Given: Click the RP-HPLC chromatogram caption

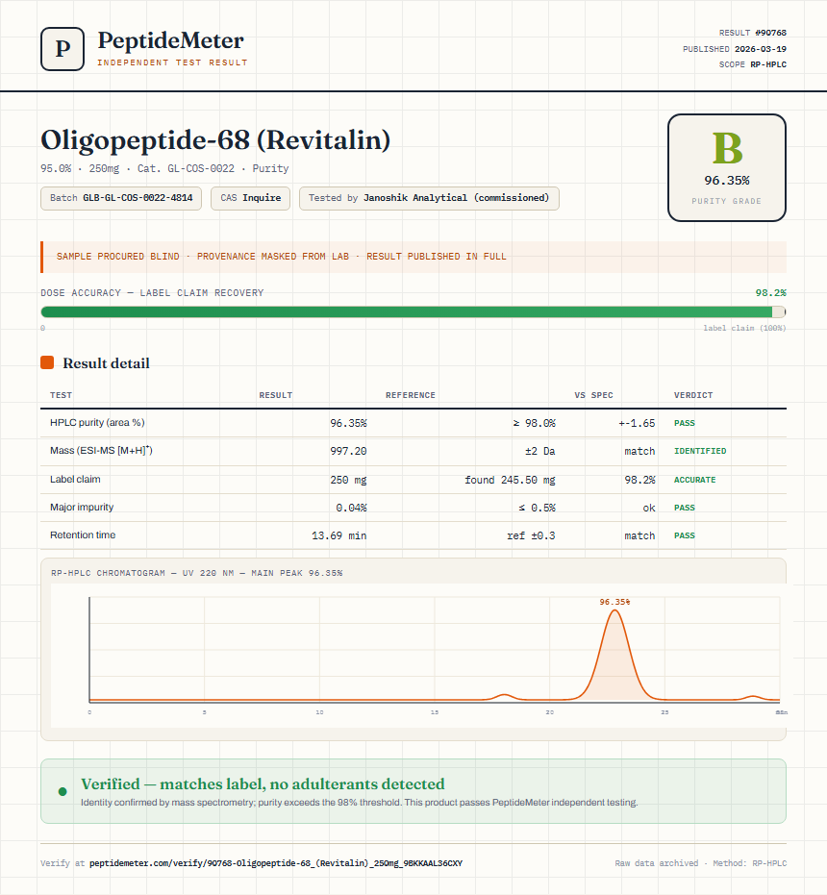Looking at the screenshot, I should coord(196,573).
